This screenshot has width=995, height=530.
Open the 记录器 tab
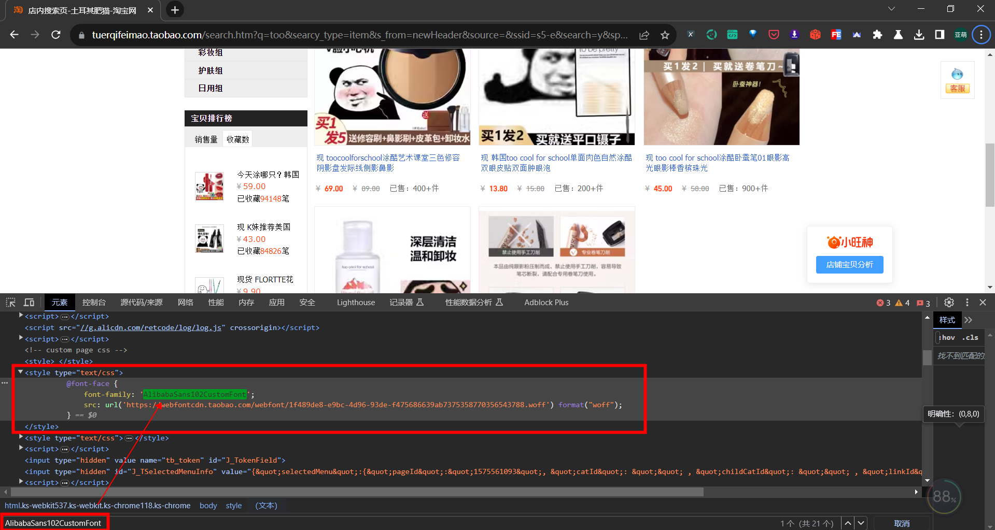(x=407, y=303)
